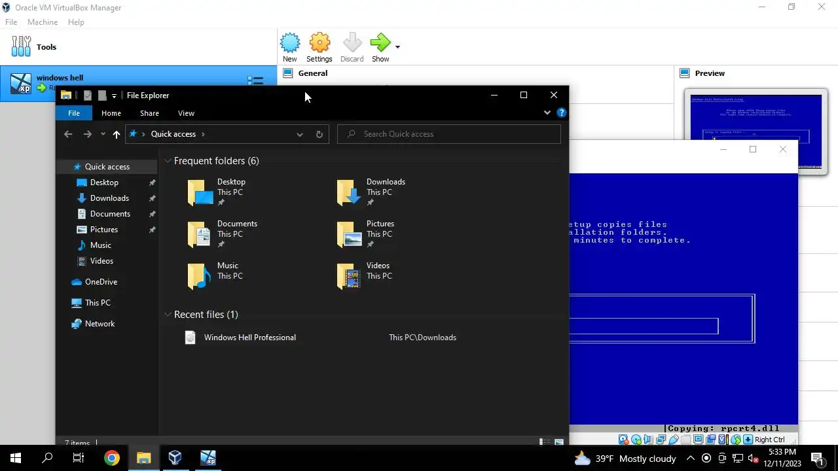This screenshot has height=471, width=838.
Task: Select Downloads in the navigation pane
Action: [109, 198]
